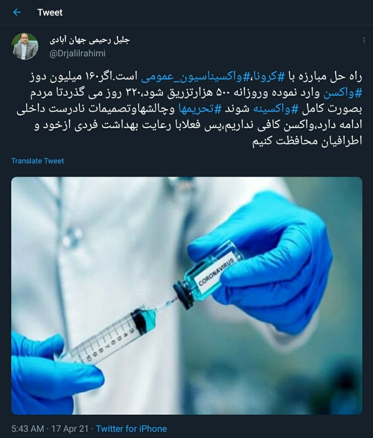Open the attached vaccine photo

(x=186, y=295)
